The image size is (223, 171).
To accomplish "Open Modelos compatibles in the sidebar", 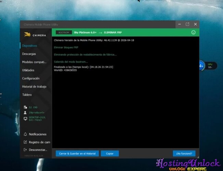I will point(34,62).
